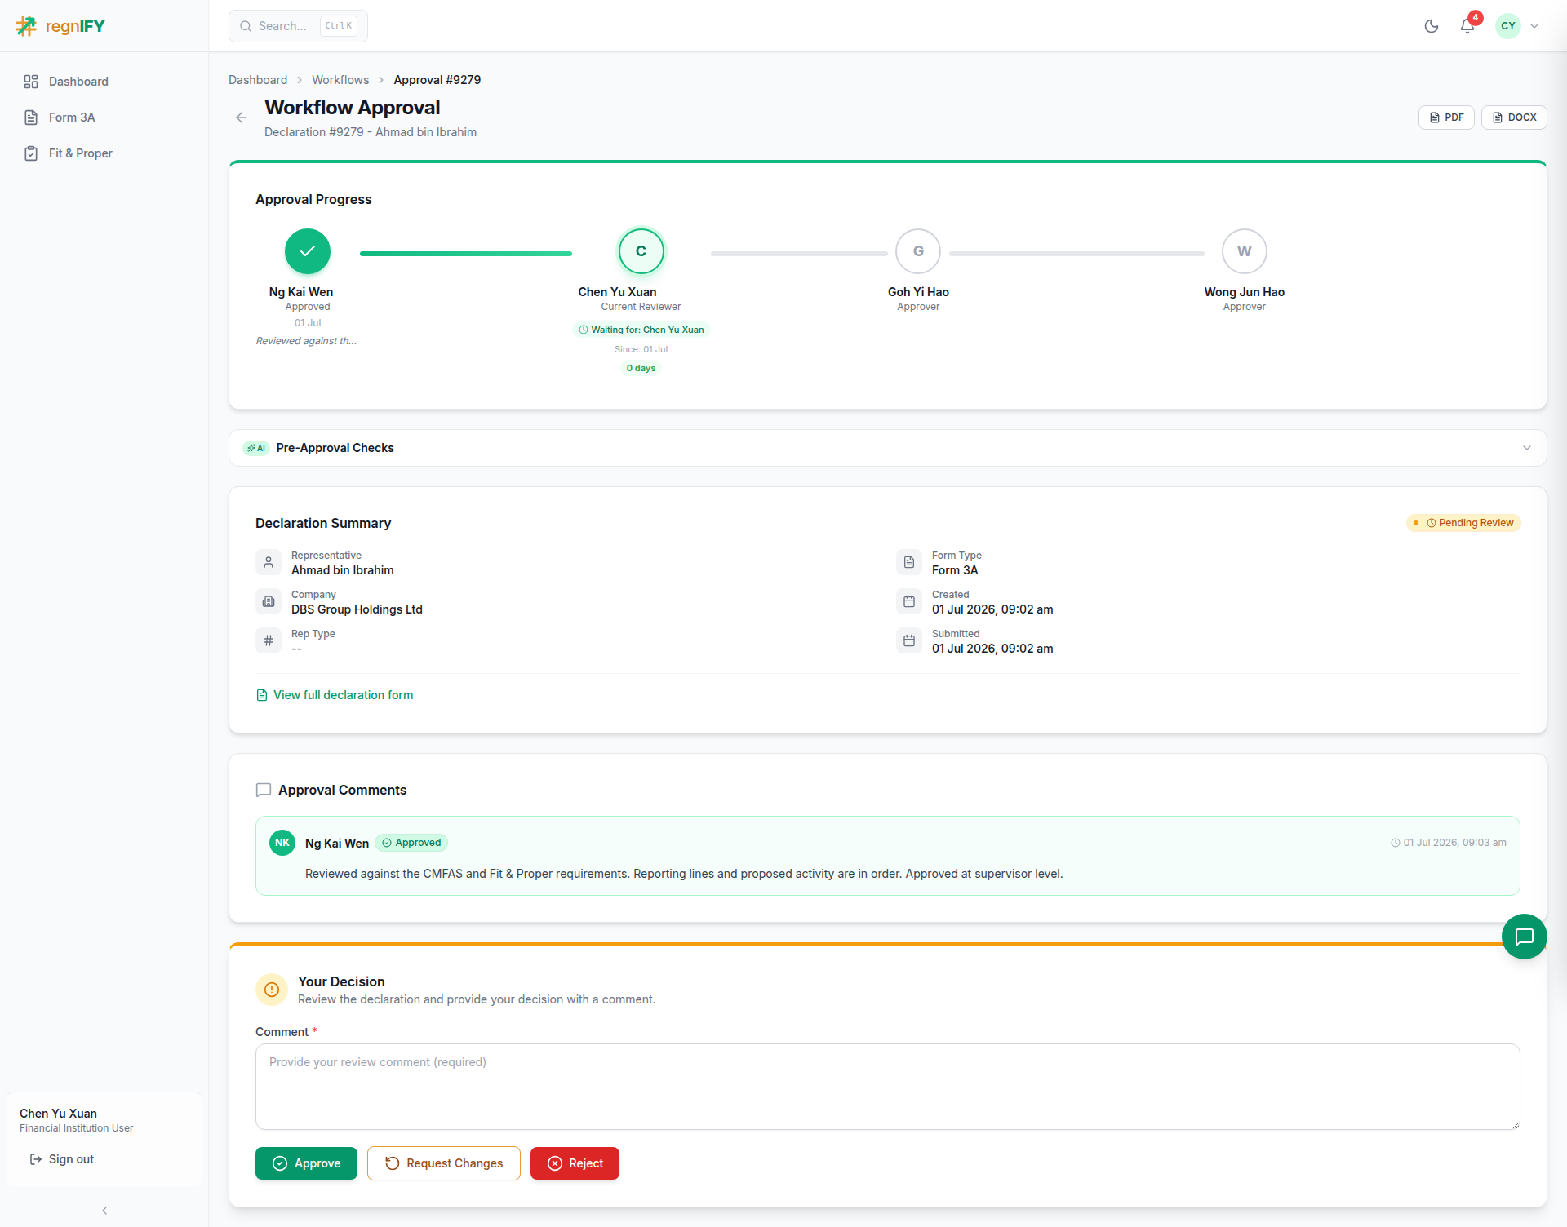Screen dimensions: 1567x1227
Task: Open notifications bell
Action: 1467,26
